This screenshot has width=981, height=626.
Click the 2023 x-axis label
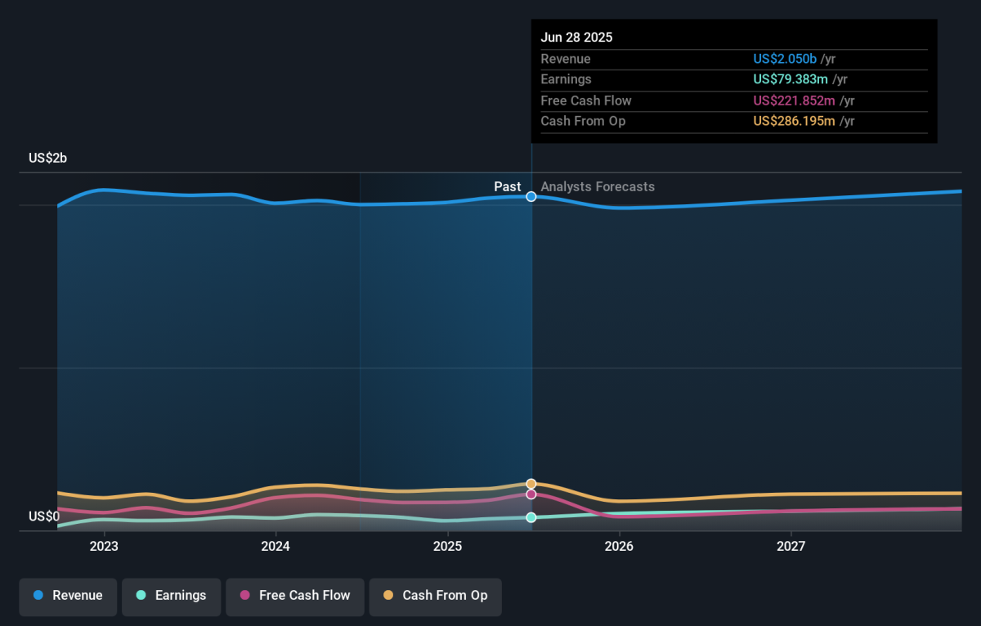click(x=104, y=546)
